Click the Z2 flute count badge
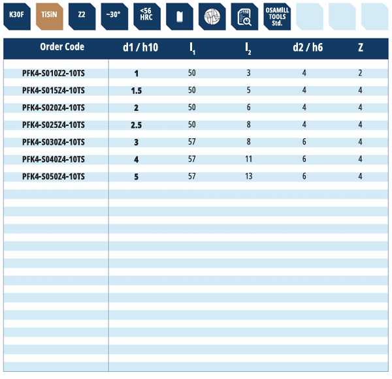 click(x=82, y=16)
